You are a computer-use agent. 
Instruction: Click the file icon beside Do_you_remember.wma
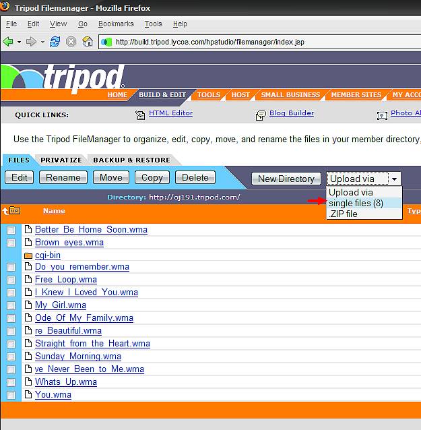[28, 266]
